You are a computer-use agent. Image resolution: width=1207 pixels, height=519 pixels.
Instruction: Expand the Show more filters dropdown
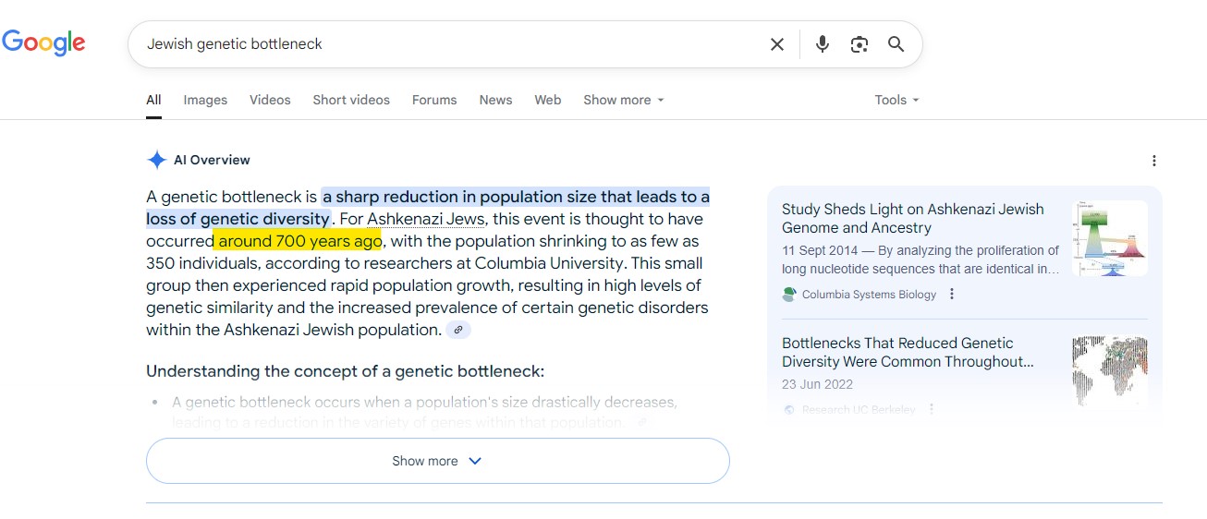point(624,100)
